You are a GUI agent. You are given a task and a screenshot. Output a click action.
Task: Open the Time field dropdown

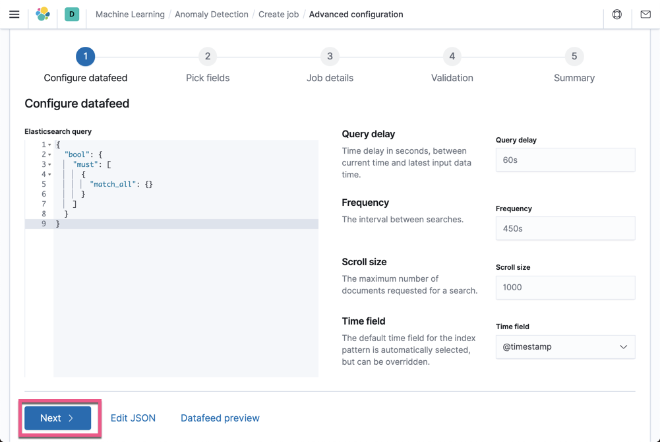565,347
